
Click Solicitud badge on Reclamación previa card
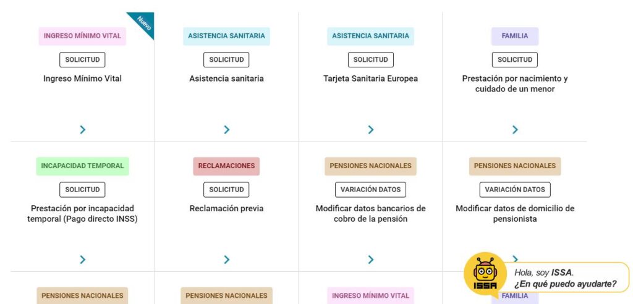click(226, 190)
